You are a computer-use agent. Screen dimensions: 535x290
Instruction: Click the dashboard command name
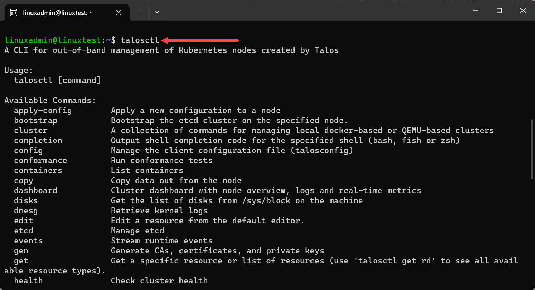[x=36, y=190]
